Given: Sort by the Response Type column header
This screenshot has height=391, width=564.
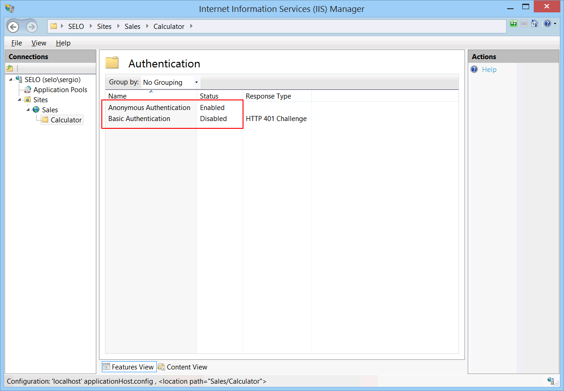Looking at the screenshot, I should tap(277, 96).
